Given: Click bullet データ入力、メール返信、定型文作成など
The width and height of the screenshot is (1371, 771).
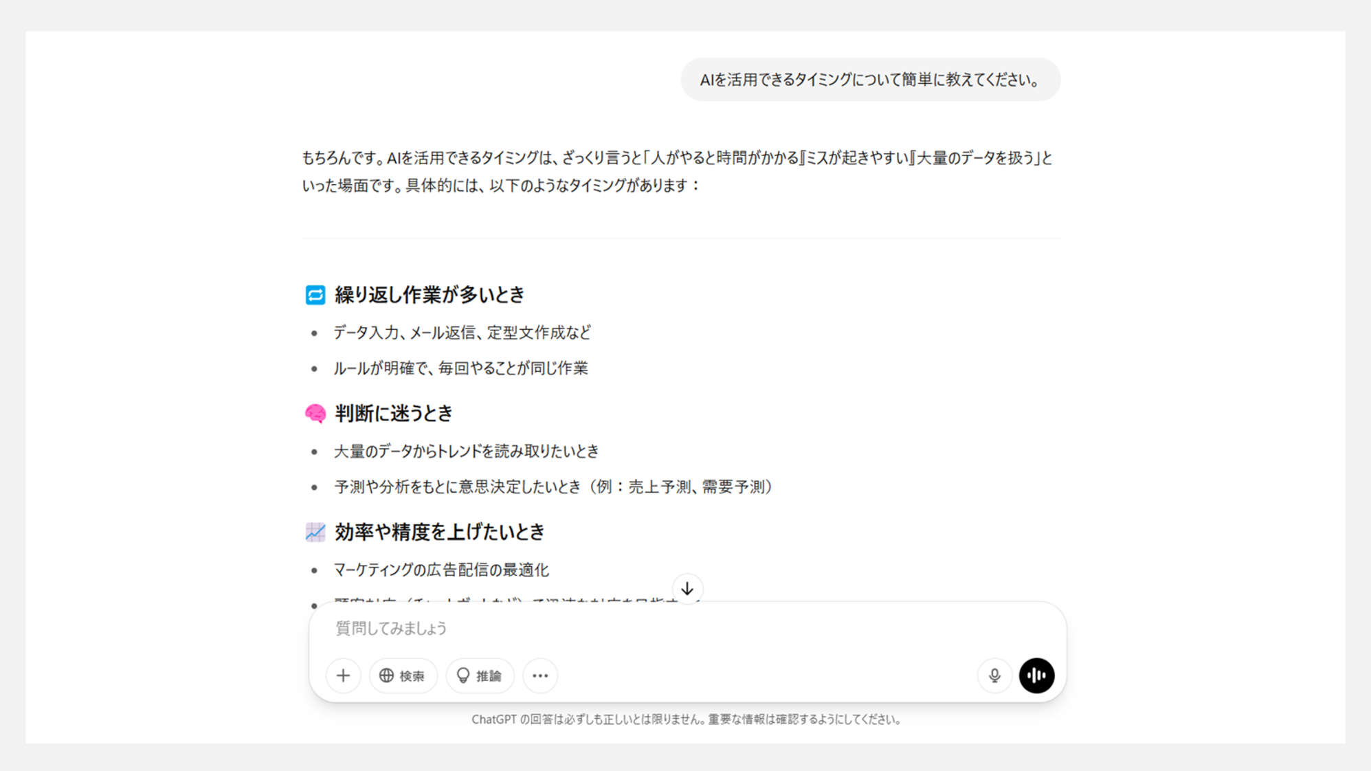Looking at the screenshot, I should tap(462, 333).
